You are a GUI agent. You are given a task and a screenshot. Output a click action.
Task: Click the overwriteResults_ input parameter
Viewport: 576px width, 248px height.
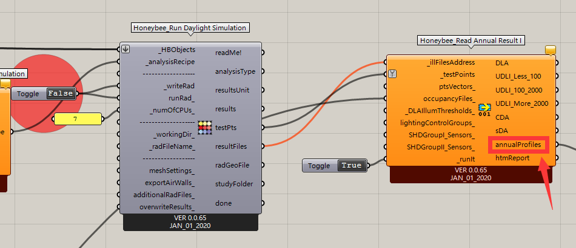167,207
